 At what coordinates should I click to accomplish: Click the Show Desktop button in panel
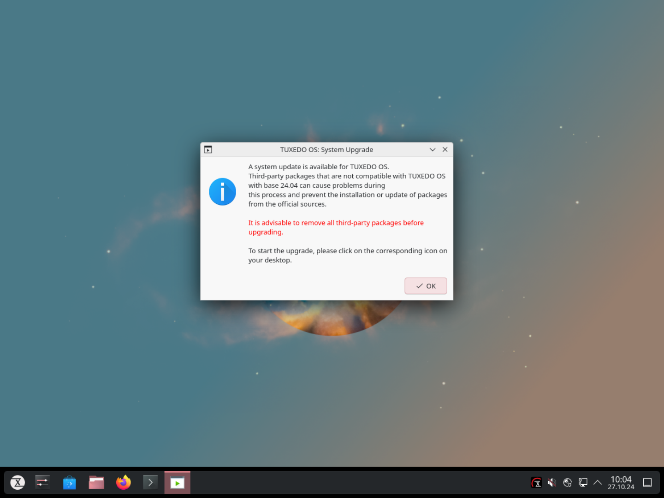point(647,482)
